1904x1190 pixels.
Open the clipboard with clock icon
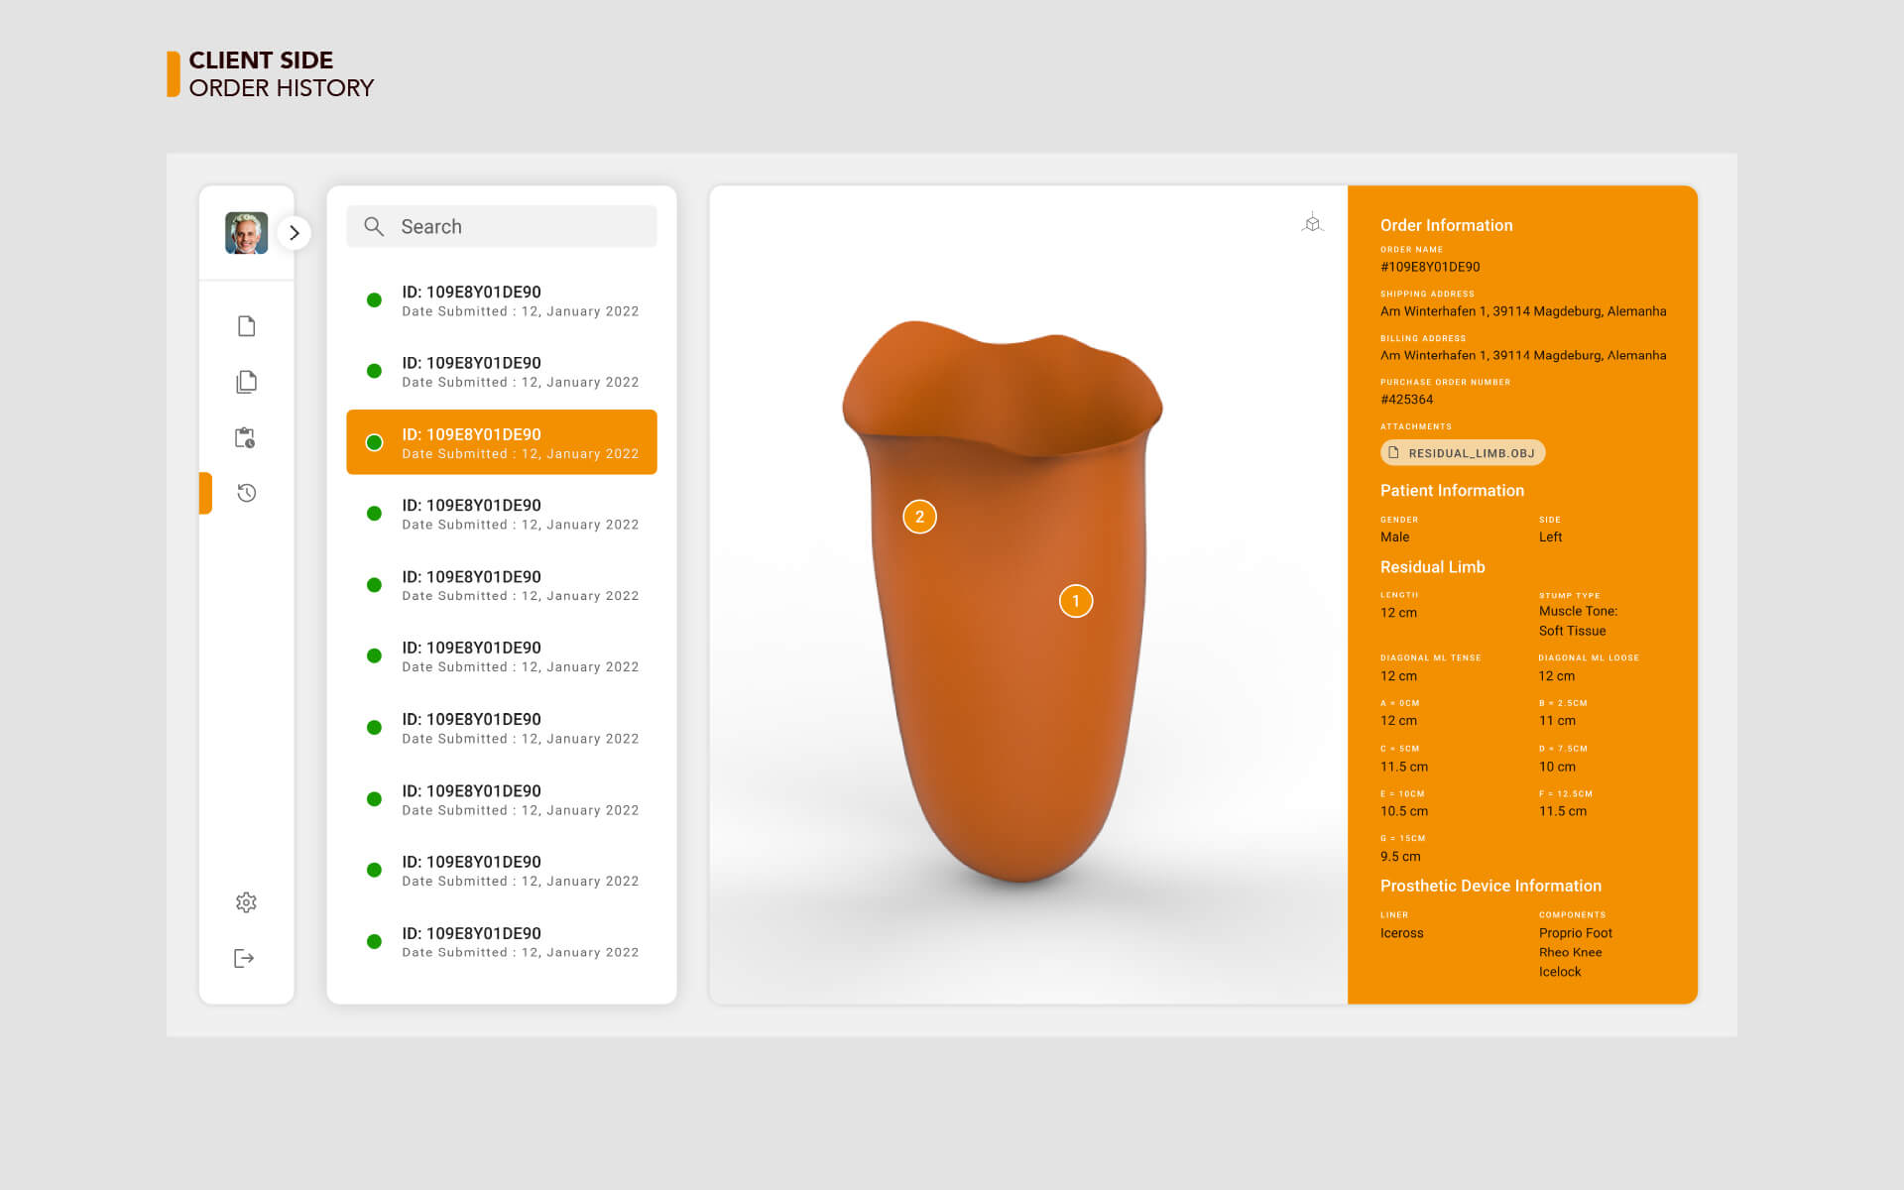(x=245, y=437)
